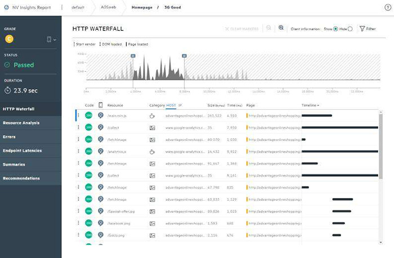Click 200 status badge of /Special-offer.jpg
Viewport: 394px width, 258px height.
(x=89, y=211)
